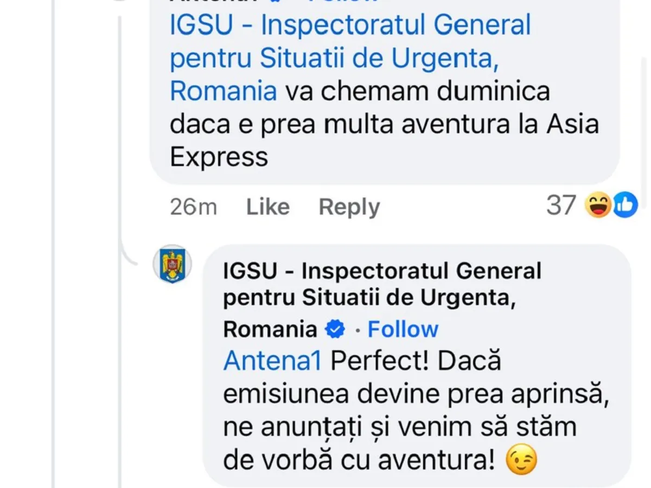Click the blue verified badge beside Romania
The image size is (651, 488).
click(334, 329)
